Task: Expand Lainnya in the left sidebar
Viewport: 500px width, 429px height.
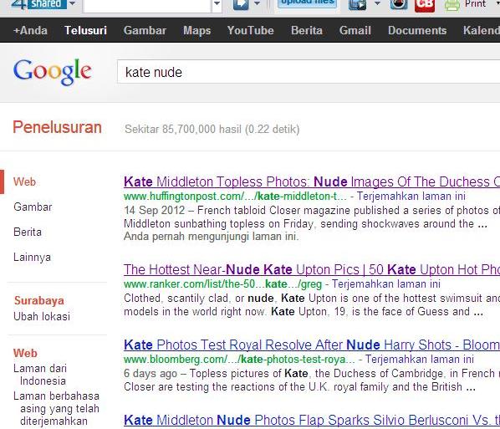Action: coord(32,257)
